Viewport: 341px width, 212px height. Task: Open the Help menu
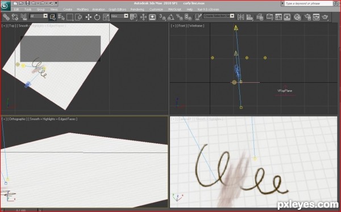pos(190,9)
